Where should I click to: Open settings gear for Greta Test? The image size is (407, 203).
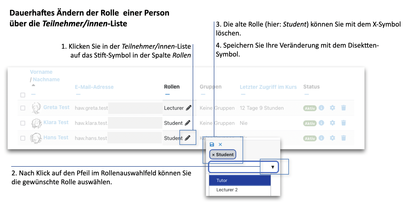pos(332,108)
